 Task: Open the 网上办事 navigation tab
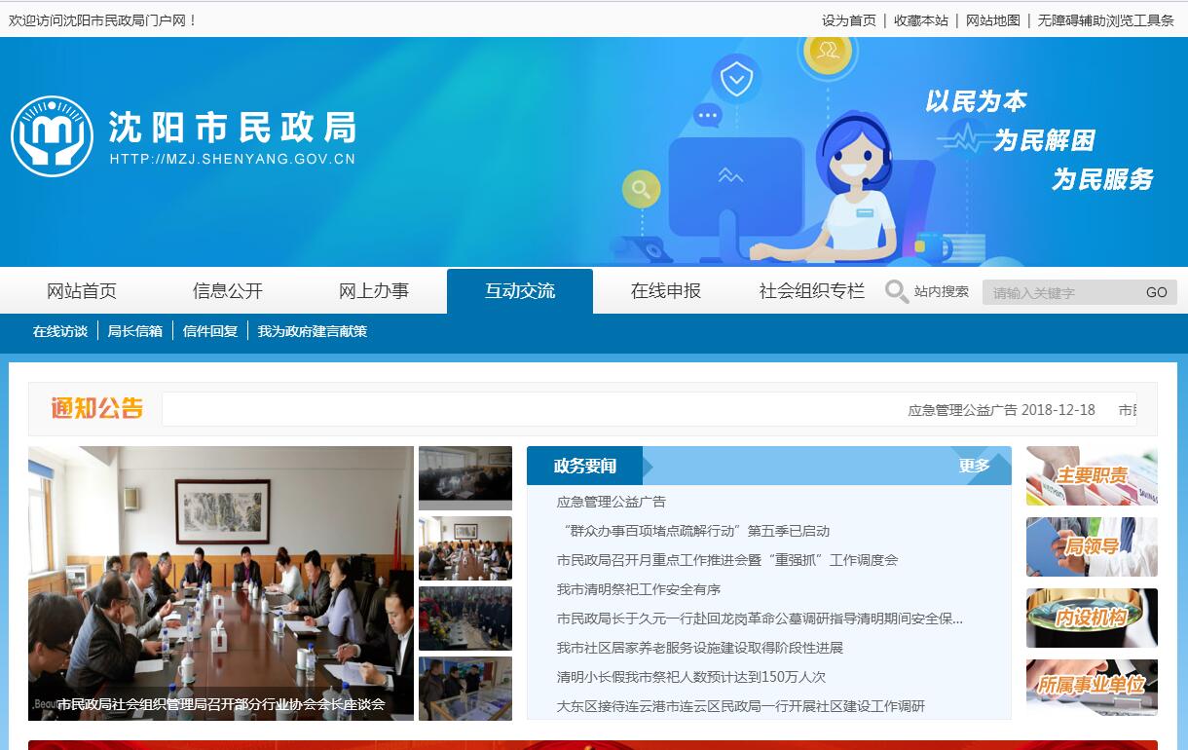[x=374, y=291]
